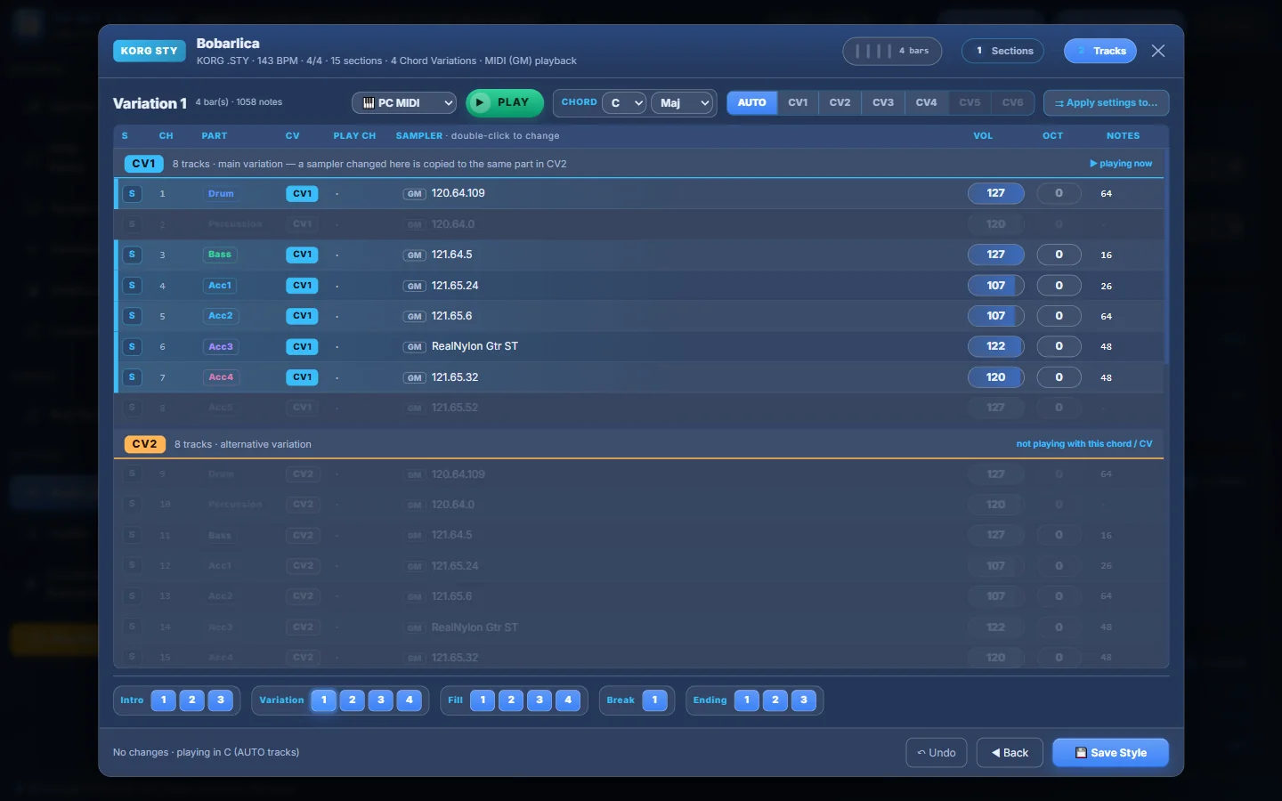
Task: Click the Acc4 part label
Action: (x=221, y=377)
